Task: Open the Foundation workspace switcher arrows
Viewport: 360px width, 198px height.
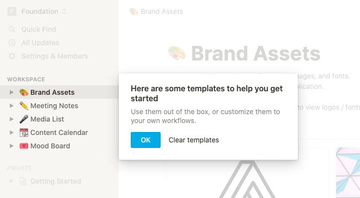Action: click(64, 11)
